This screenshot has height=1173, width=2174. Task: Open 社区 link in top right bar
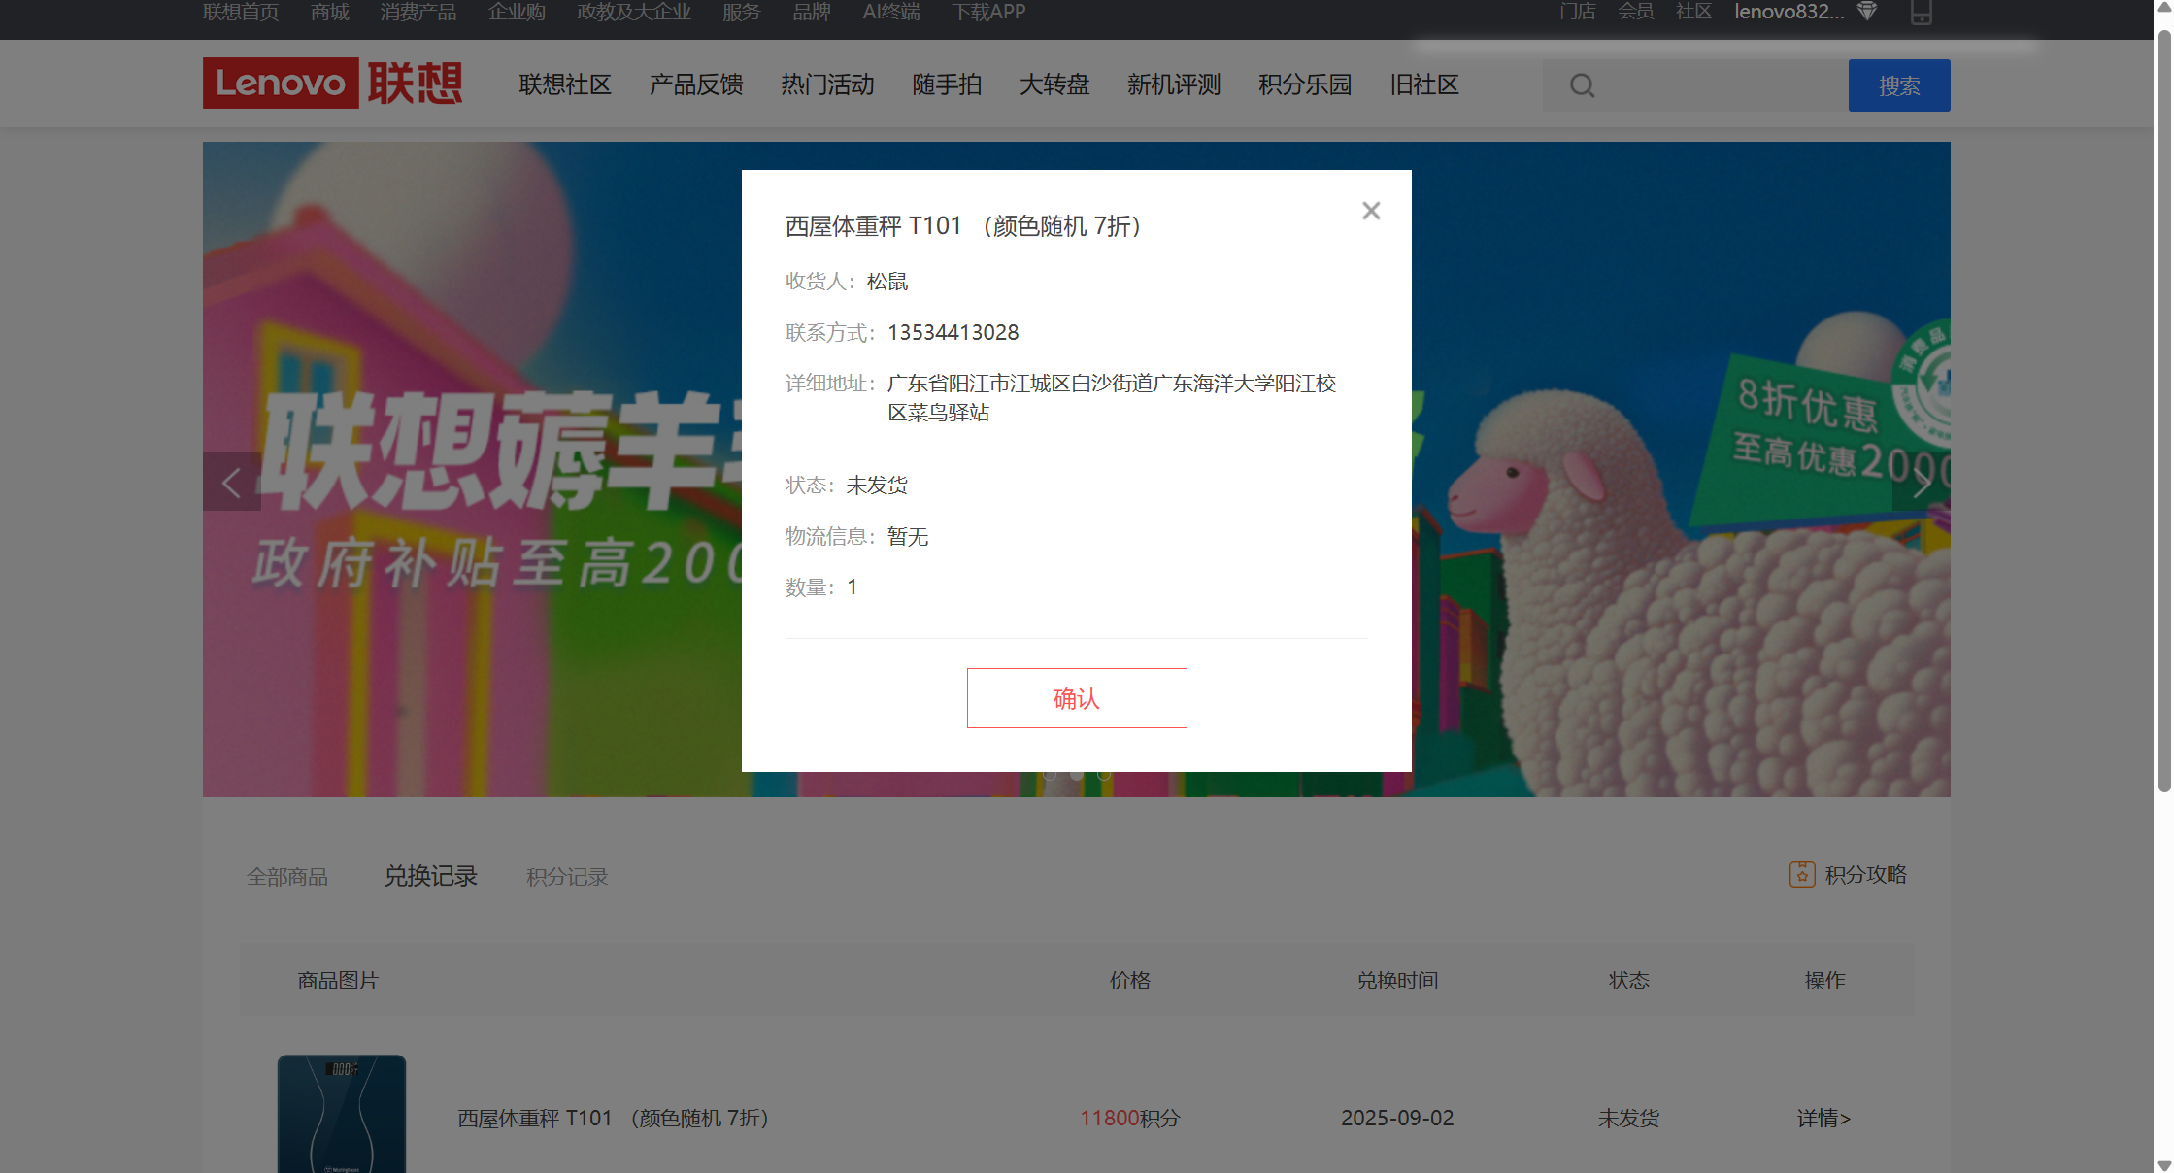(x=1694, y=12)
